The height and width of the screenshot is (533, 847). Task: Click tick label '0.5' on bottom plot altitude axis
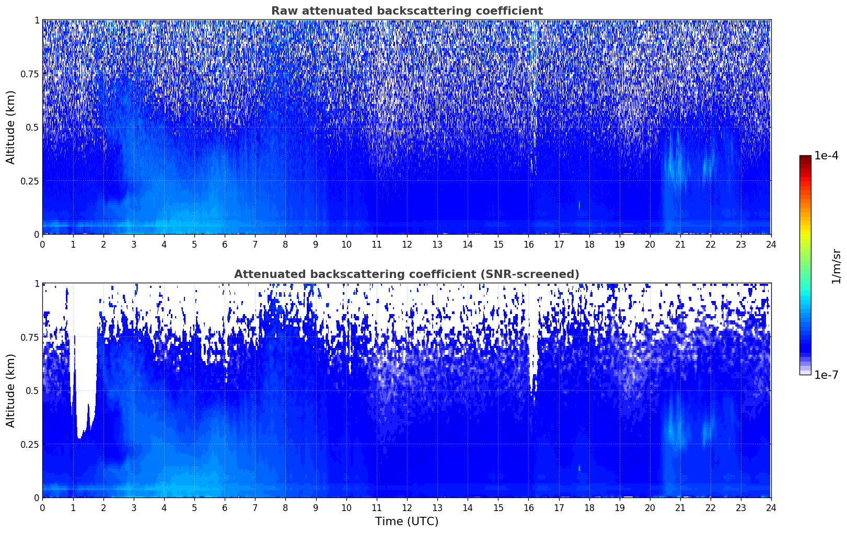[32, 390]
